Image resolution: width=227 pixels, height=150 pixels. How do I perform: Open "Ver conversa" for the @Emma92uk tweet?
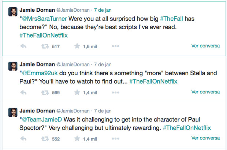point(205,92)
